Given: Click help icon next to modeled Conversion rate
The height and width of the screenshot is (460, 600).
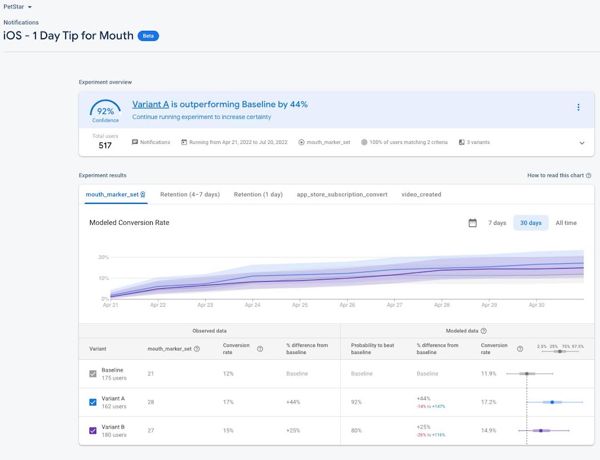Looking at the screenshot, I should pos(520,349).
